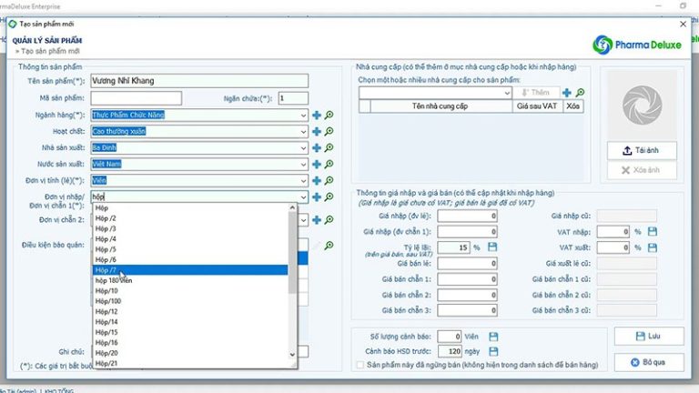Click save icon beside Số lượng cảnh báo
Viewport: 699px width, 393px height.
(492, 337)
